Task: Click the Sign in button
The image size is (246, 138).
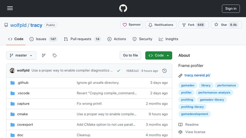Action: [x=231, y=9]
